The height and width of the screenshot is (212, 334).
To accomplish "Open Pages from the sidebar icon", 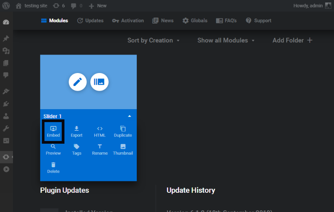I will coord(6,63).
